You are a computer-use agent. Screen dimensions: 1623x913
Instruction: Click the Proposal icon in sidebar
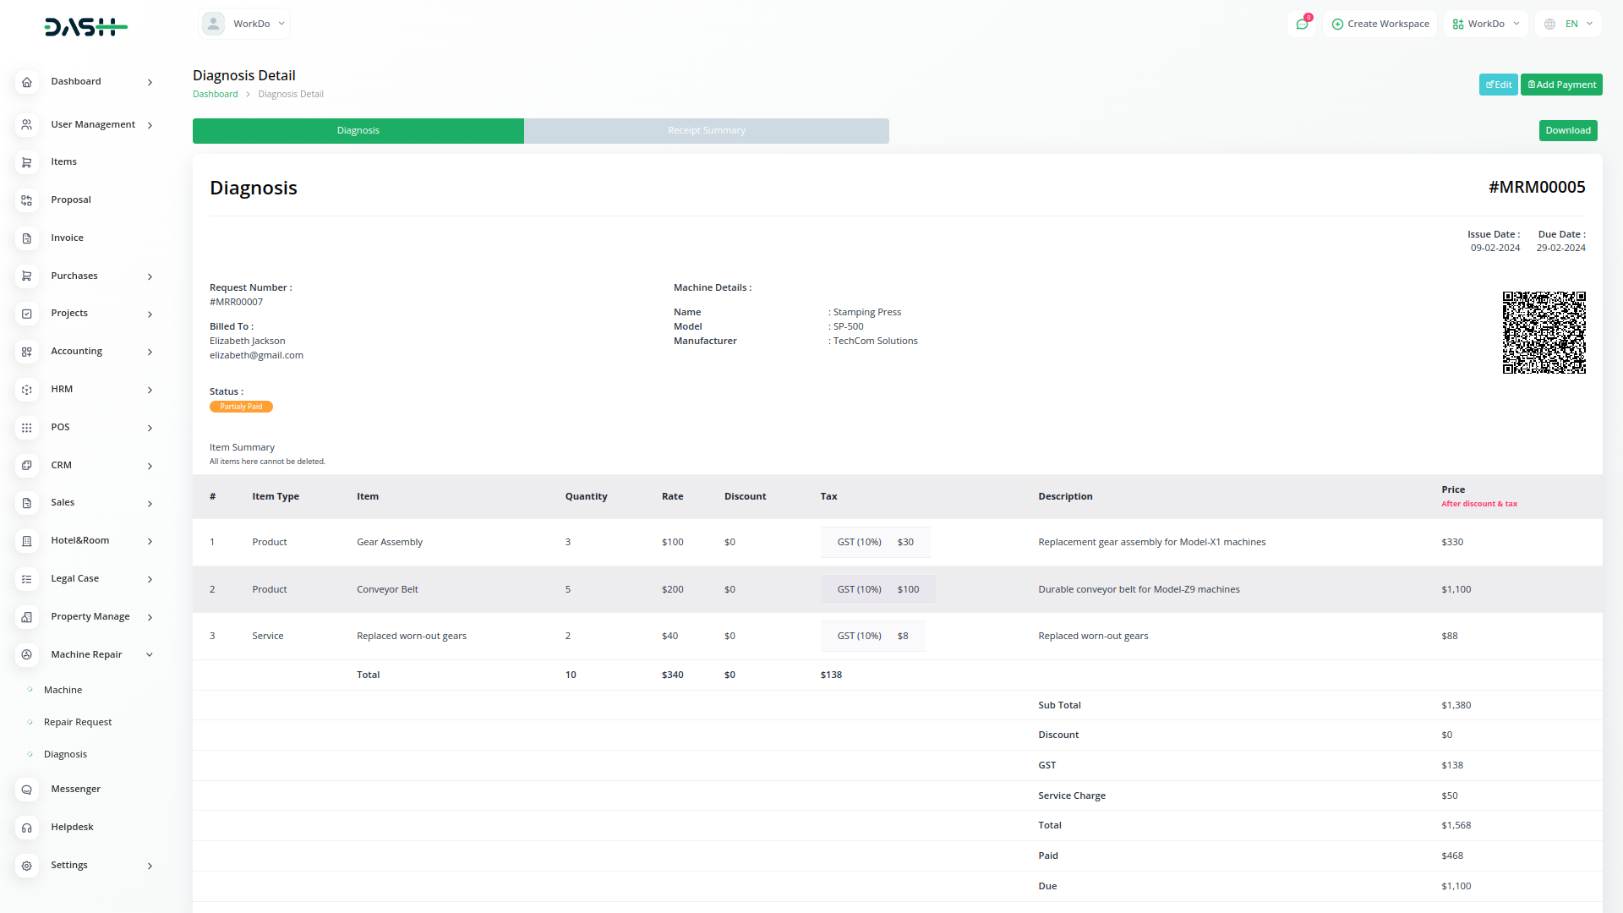[27, 200]
